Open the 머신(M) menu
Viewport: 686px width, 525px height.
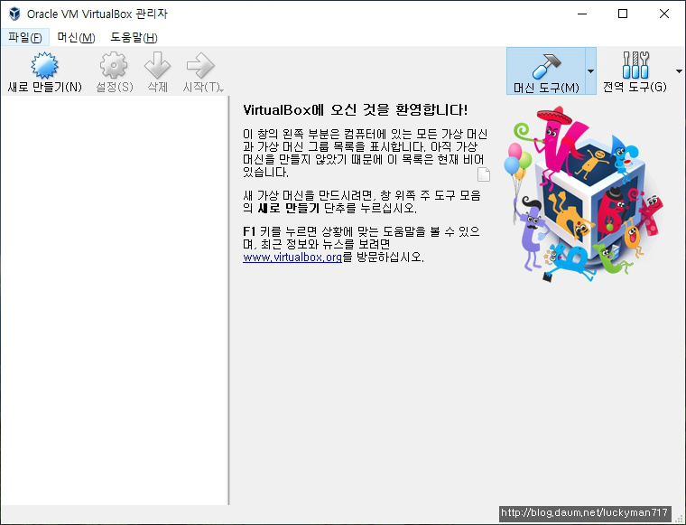click(x=76, y=38)
